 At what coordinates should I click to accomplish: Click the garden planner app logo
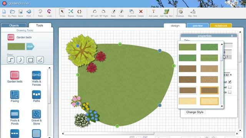(4, 3)
